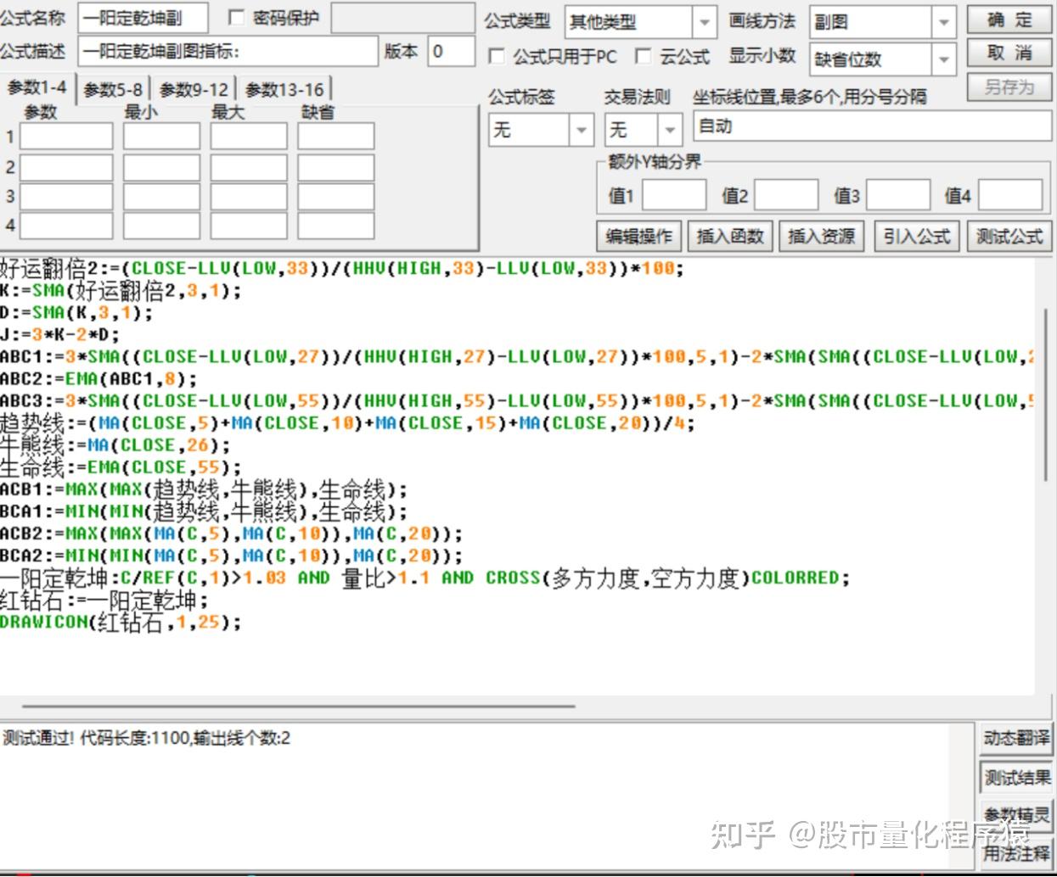
Task: Click the ABC2:=EMA(ABC1,8) line
Action: click(x=98, y=379)
